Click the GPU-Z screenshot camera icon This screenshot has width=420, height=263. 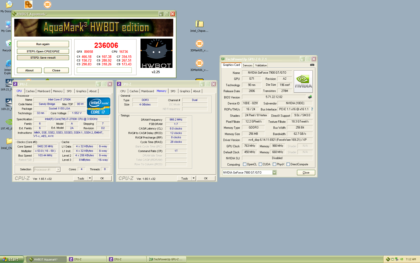(312, 65)
